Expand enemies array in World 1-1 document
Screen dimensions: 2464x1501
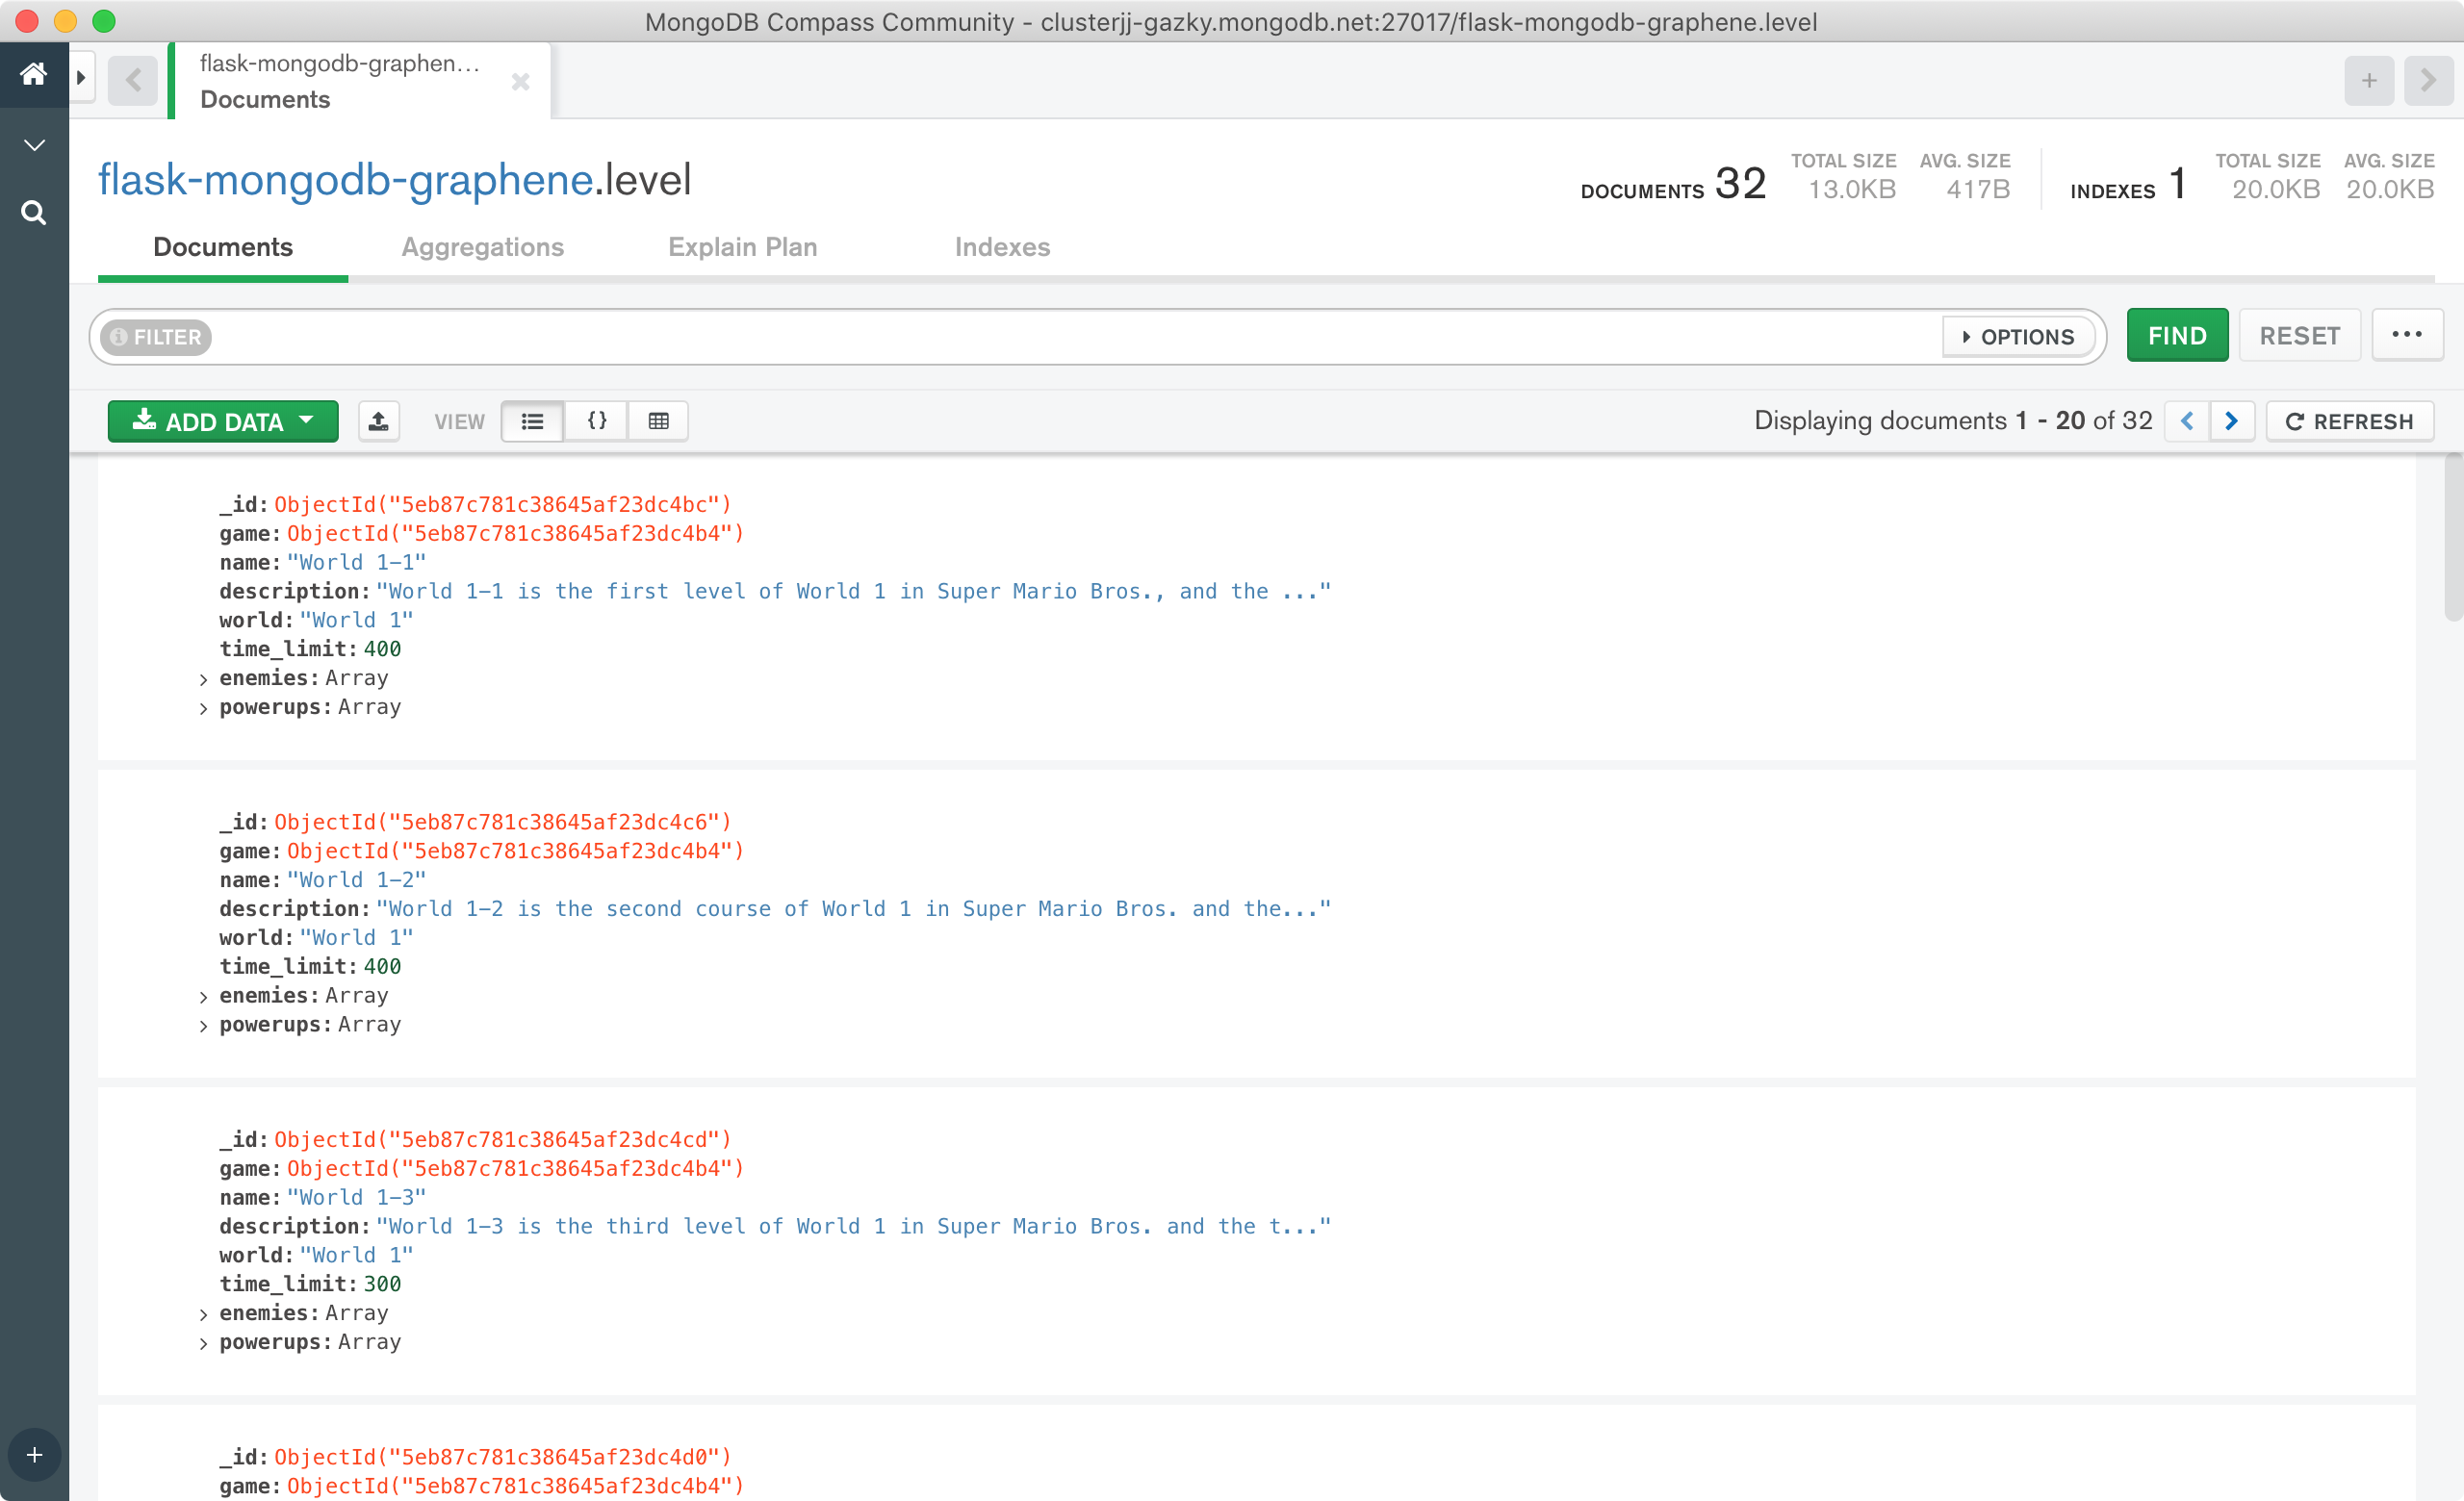(x=204, y=679)
